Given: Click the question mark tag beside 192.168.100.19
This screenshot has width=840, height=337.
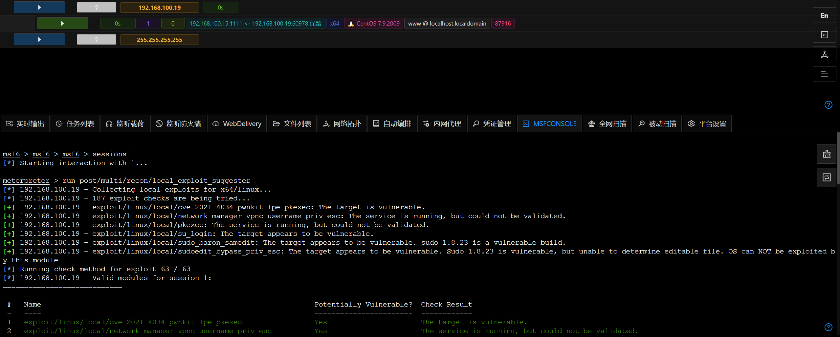Looking at the screenshot, I should pyautogui.click(x=96, y=8).
